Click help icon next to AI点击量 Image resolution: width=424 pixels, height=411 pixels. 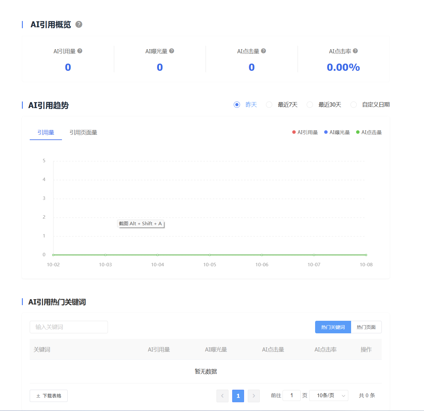pos(263,51)
